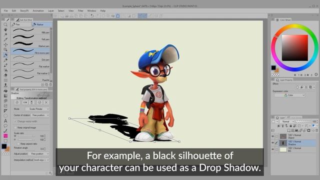The image size is (320, 180).
Task: Enable Keep original image checkbox
Action: pyautogui.click(x=15, y=127)
